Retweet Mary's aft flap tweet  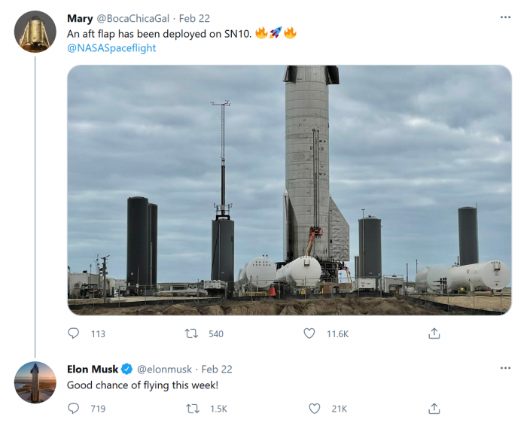(x=192, y=333)
